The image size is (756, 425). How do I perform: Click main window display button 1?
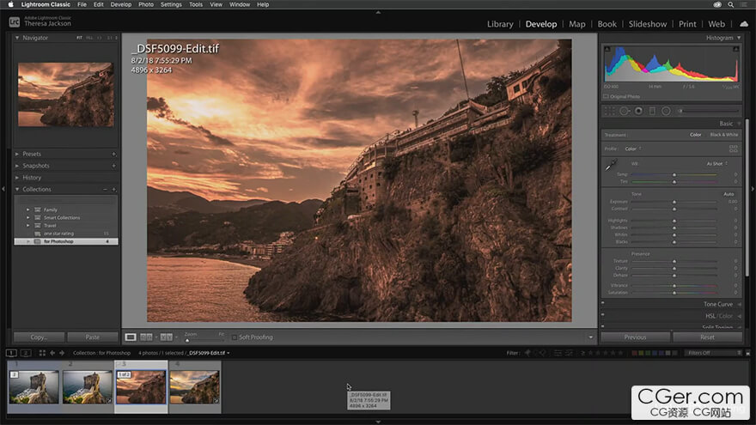click(x=11, y=353)
